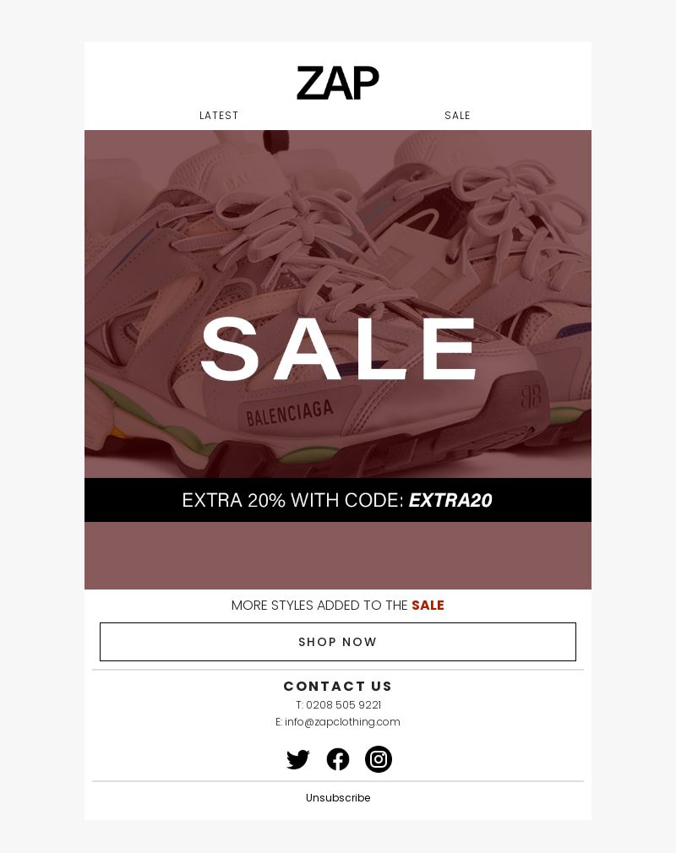
Task: Click the BALENCIAGA label on the sneaker
Action: 289,413
